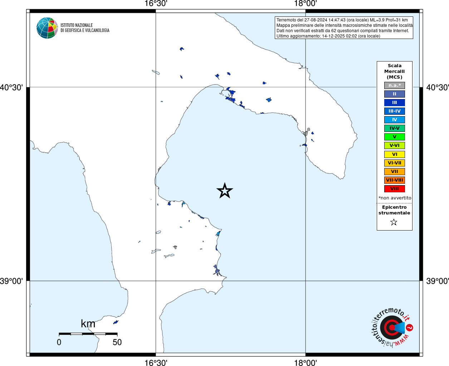Click the 'Istituto Nazionale di Geofisica' text
Screen dimensions: 449x366
[85, 28]
